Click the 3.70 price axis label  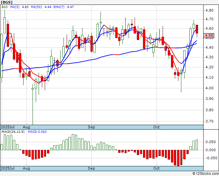tap(209, 121)
